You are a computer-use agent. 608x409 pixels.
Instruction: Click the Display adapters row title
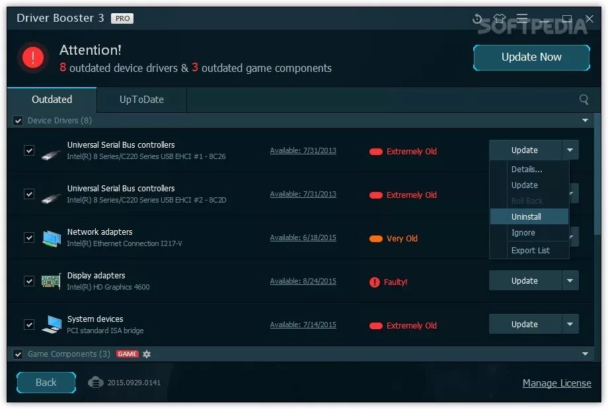tap(96, 276)
